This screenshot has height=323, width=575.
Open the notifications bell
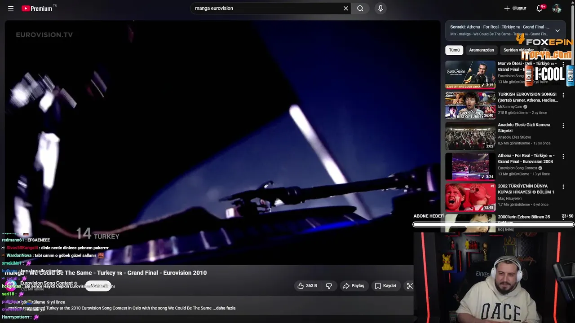pyautogui.click(x=540, y=8)
